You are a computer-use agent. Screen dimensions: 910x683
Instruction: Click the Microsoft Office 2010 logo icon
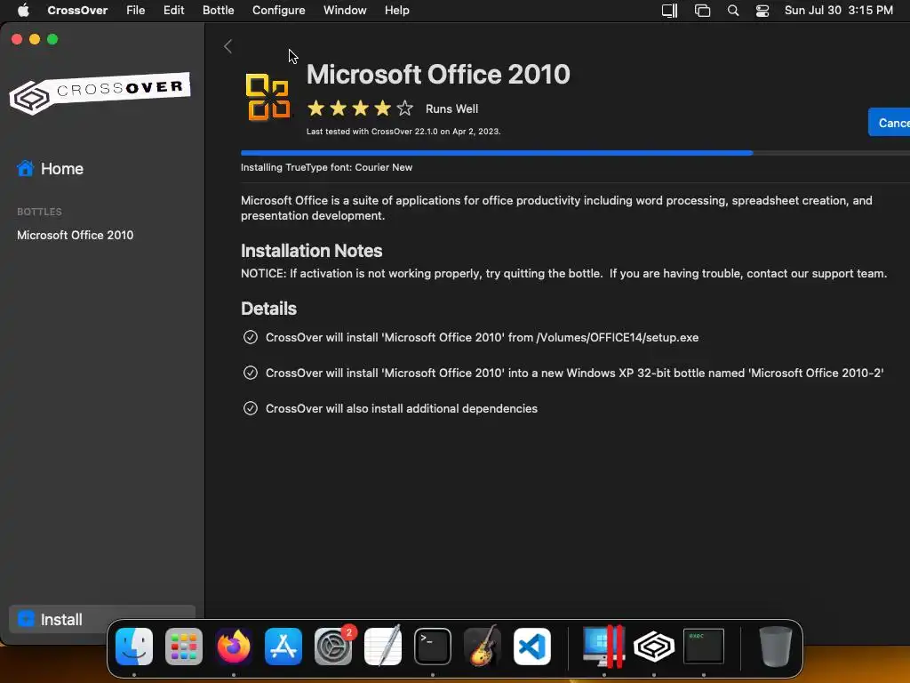(267, 96)
